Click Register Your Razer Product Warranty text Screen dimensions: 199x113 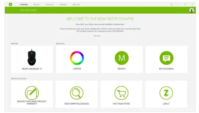(x=32, y=102)
